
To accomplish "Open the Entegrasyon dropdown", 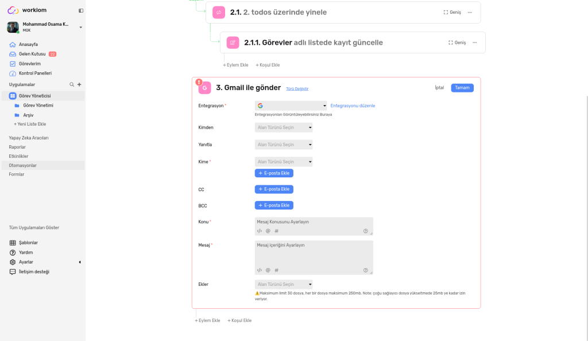I will [x=291, y=106].
